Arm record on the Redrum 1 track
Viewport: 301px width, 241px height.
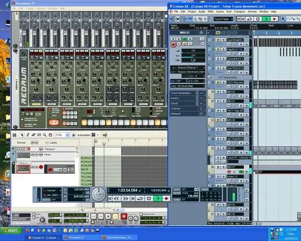pyautogui.click(x=41, y=167)
